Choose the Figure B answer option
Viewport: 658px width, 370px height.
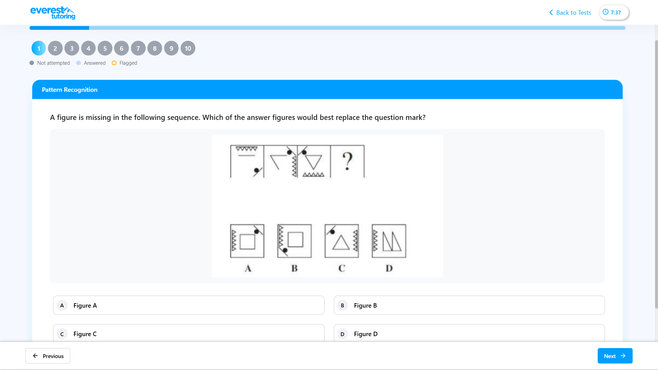click(x=469, y=305)
